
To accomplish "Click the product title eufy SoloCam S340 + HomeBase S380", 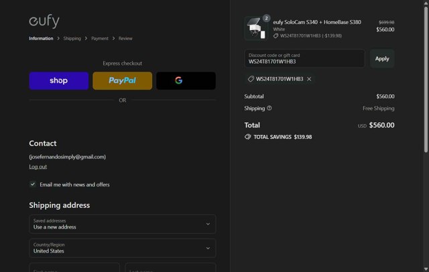I will click(x=317, y=22).
